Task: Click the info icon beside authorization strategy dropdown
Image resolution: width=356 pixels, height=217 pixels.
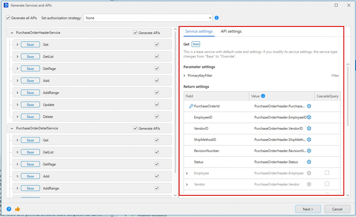Action: point(217,18)
